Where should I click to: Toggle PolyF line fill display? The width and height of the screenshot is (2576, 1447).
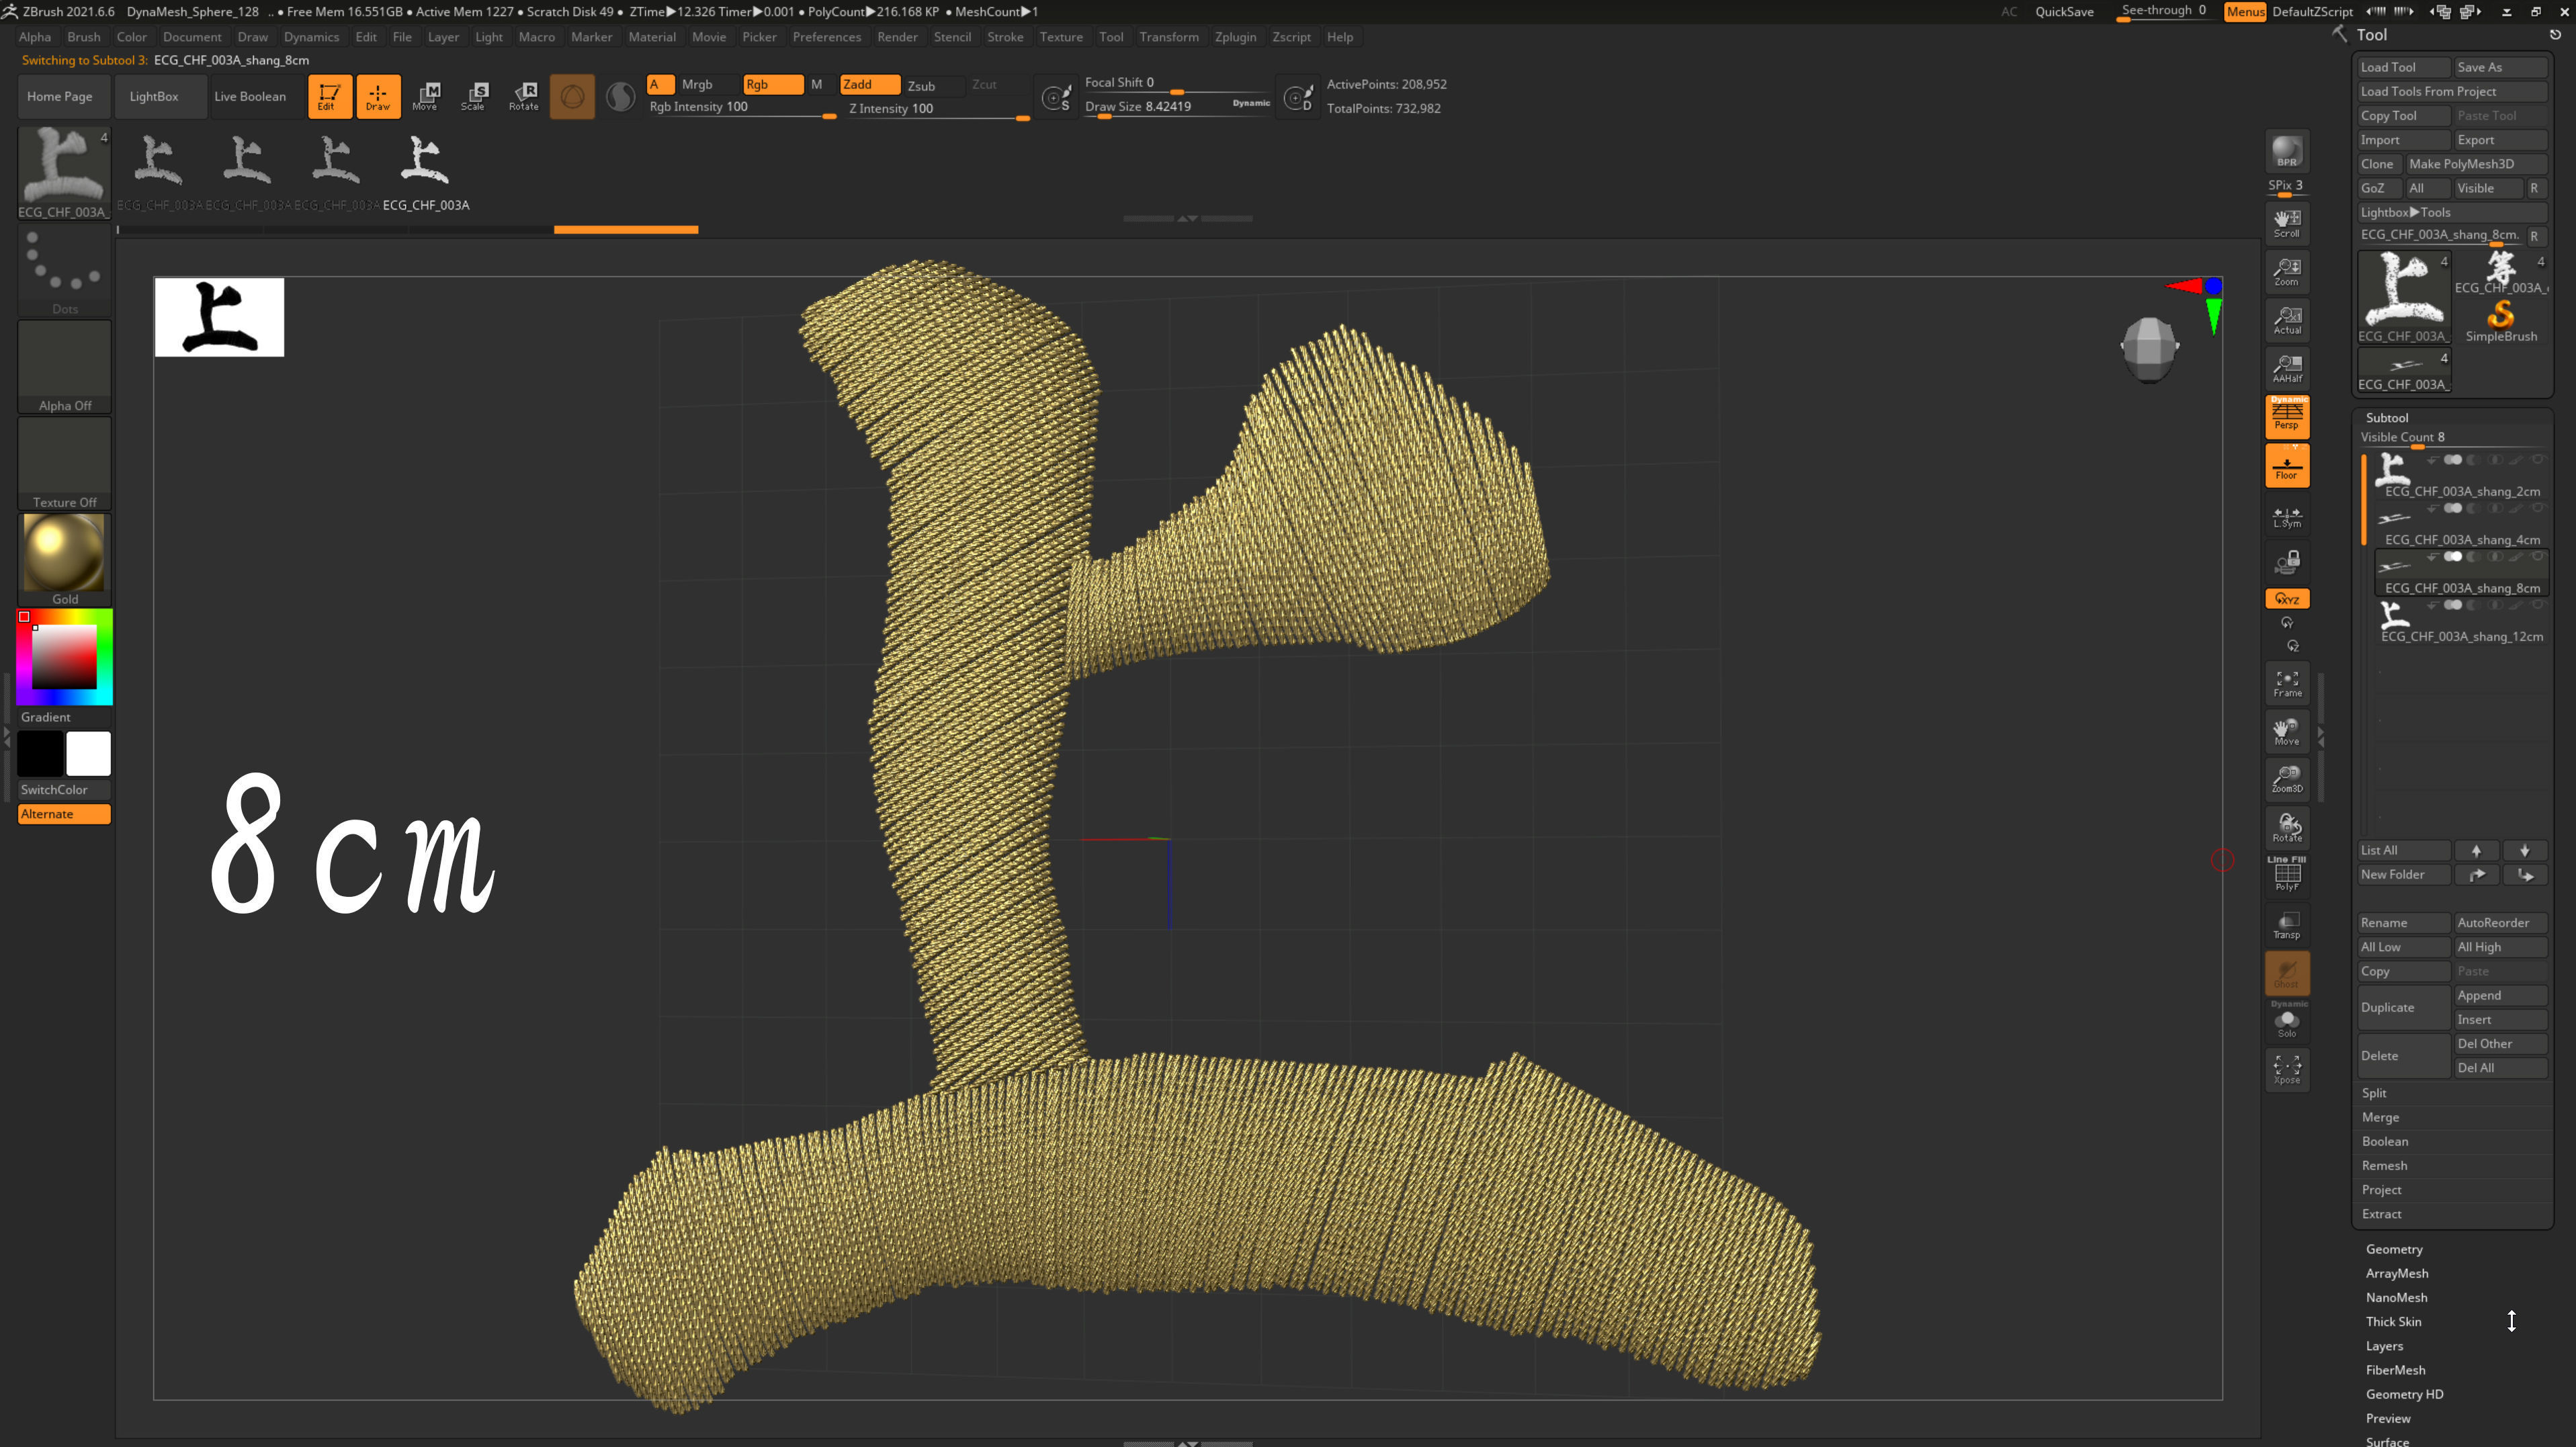click(2286, 874)
